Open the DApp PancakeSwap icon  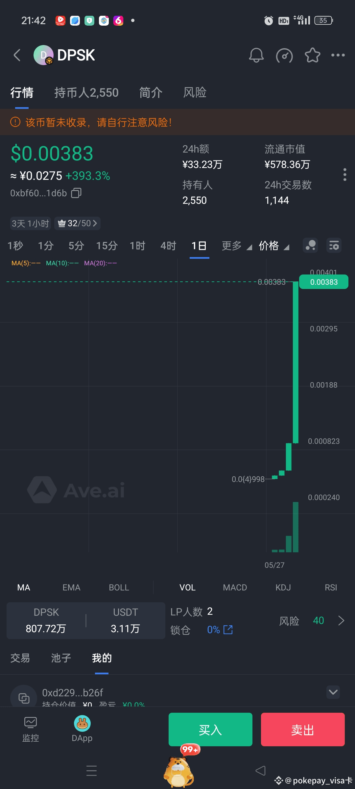click(82, 724)
